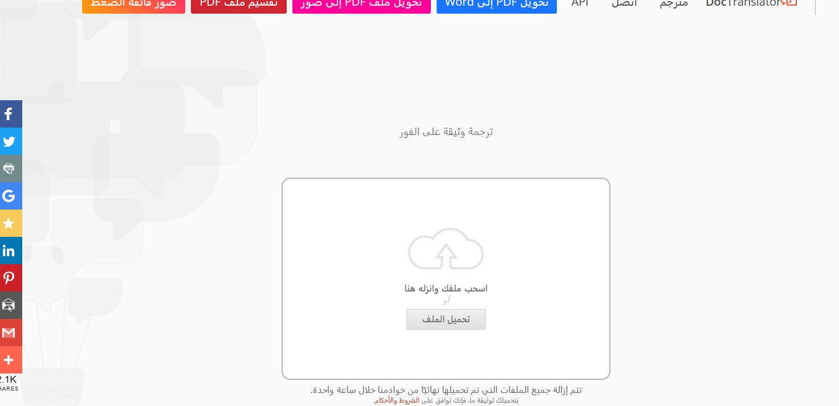Go to the اتصل contact menu item
Screen dimensions: 839x406
[624, 3]
